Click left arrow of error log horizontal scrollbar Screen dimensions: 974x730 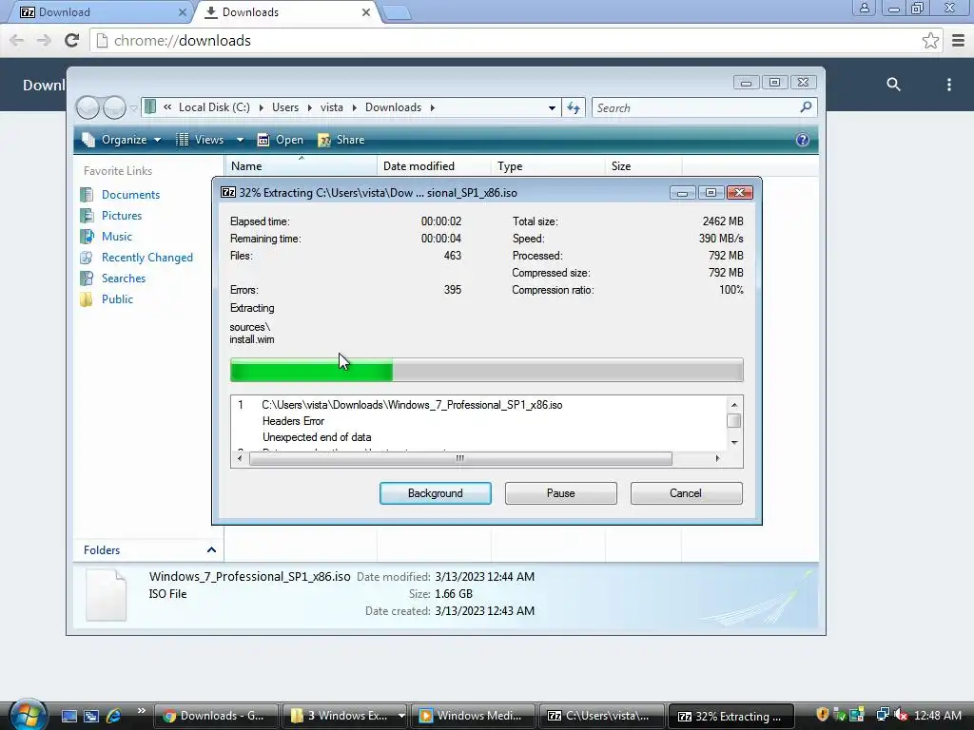click(x=240, y=459)
